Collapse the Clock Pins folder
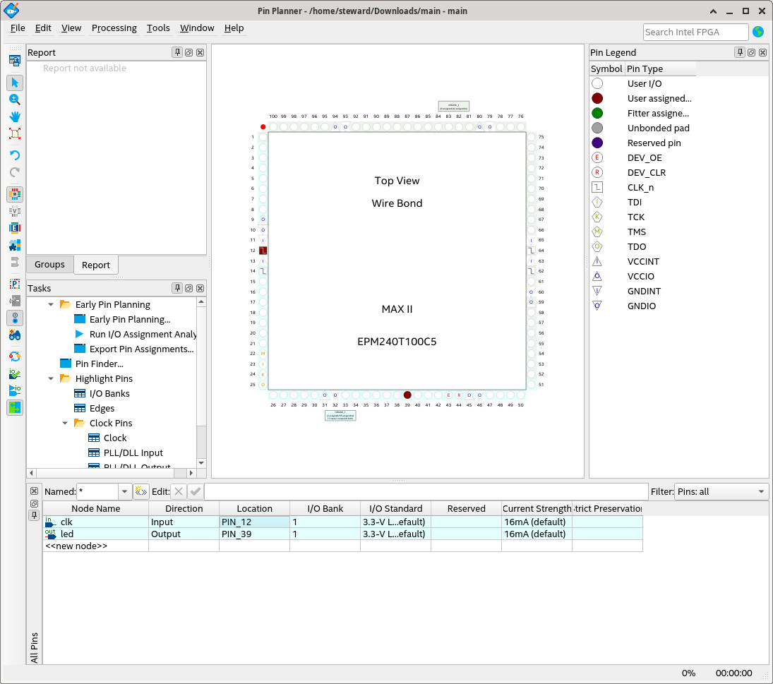Viewport: 773px width, 684px height. click(65, 423)
